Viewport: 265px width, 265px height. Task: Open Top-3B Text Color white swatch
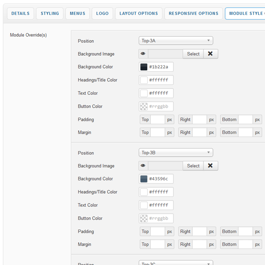tap(144, 205)
